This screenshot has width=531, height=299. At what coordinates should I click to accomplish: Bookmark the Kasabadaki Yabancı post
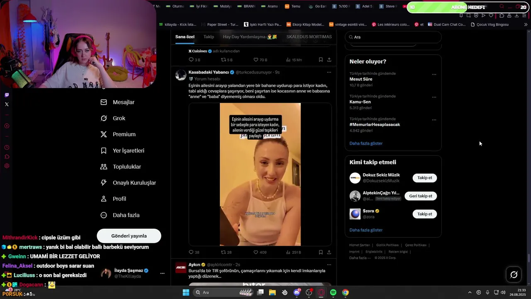[321, 252]
